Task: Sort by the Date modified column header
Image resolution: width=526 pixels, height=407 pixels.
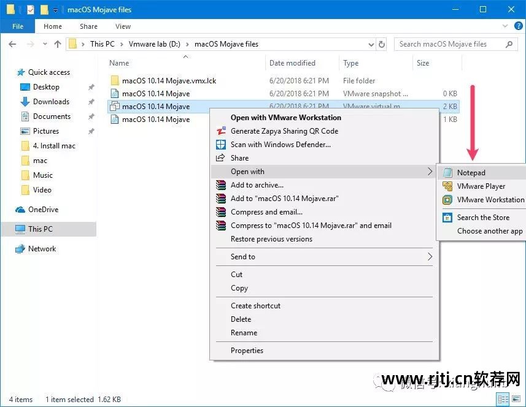Action: (x=292, y=63)
